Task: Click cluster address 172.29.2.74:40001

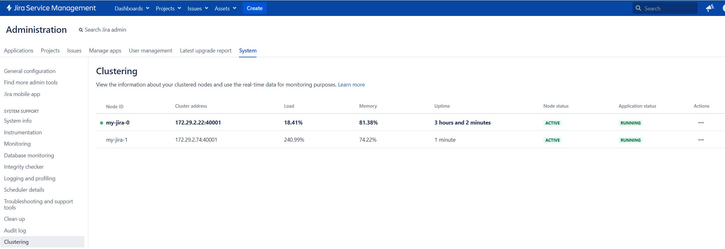Action: coord(196,140)
